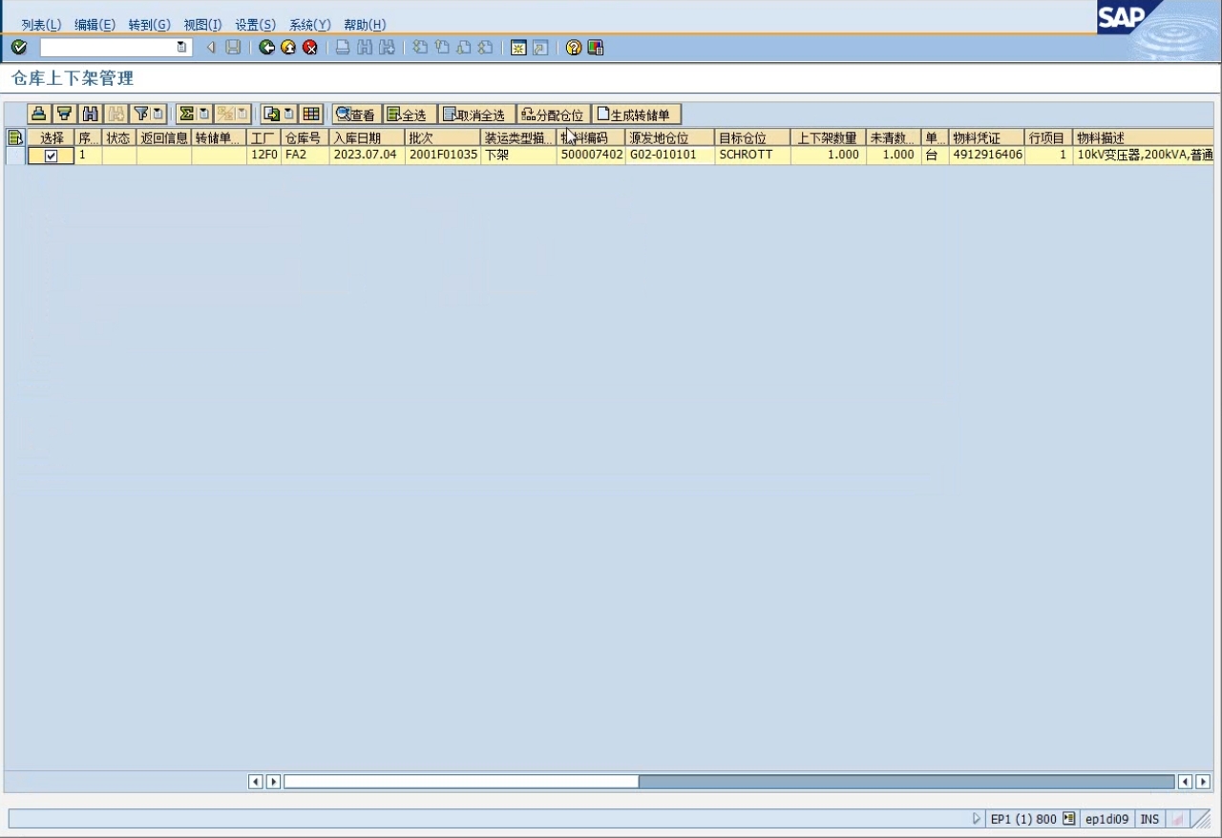Screen dimensions: 1222x838
Task: Uncheck the selection checkbox in row 1
Action: coord(52,156)
